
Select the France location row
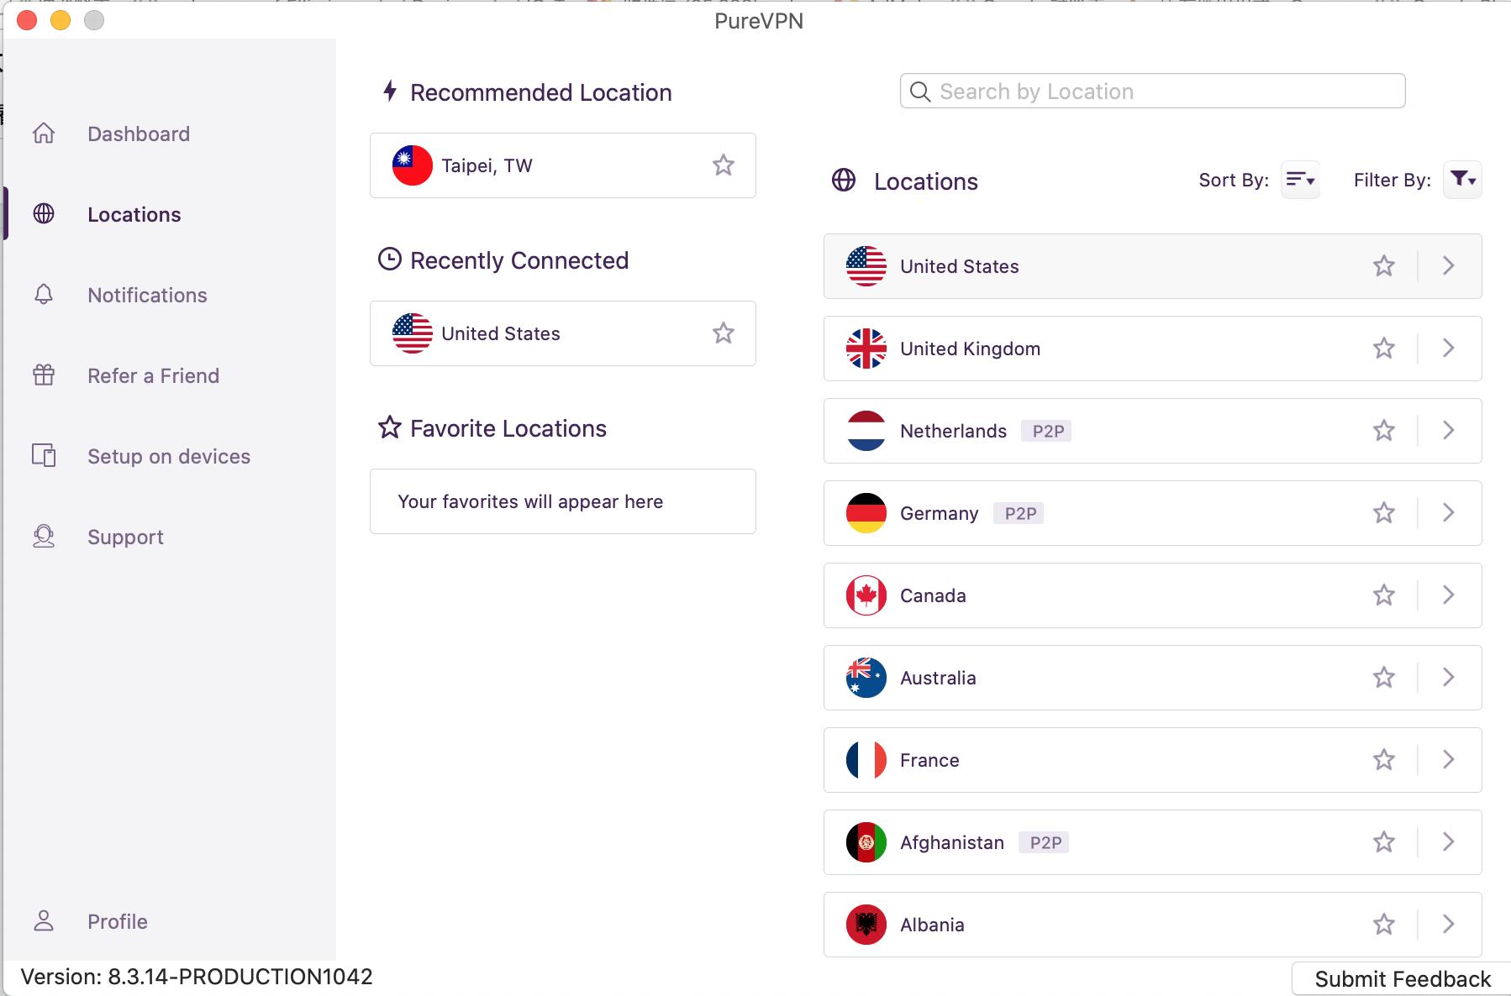1153,760
